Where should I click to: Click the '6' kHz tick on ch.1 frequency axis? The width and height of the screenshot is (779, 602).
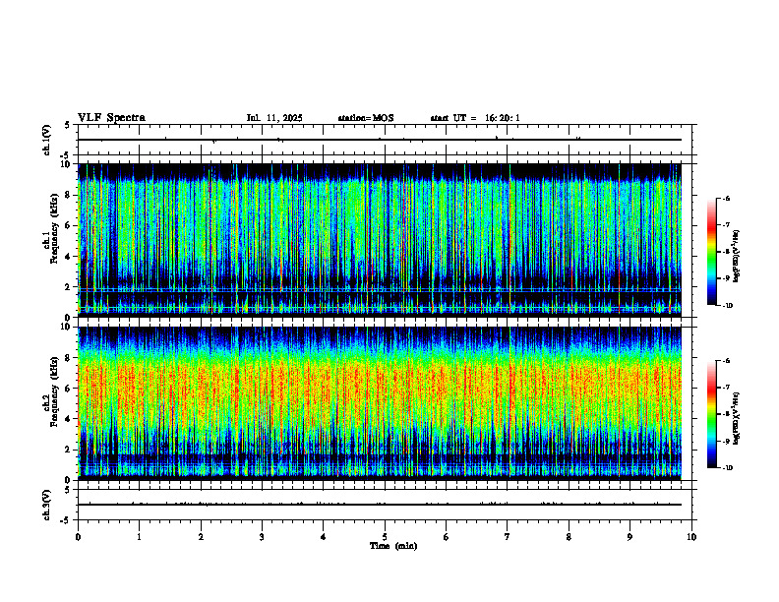tap(68, 225)
